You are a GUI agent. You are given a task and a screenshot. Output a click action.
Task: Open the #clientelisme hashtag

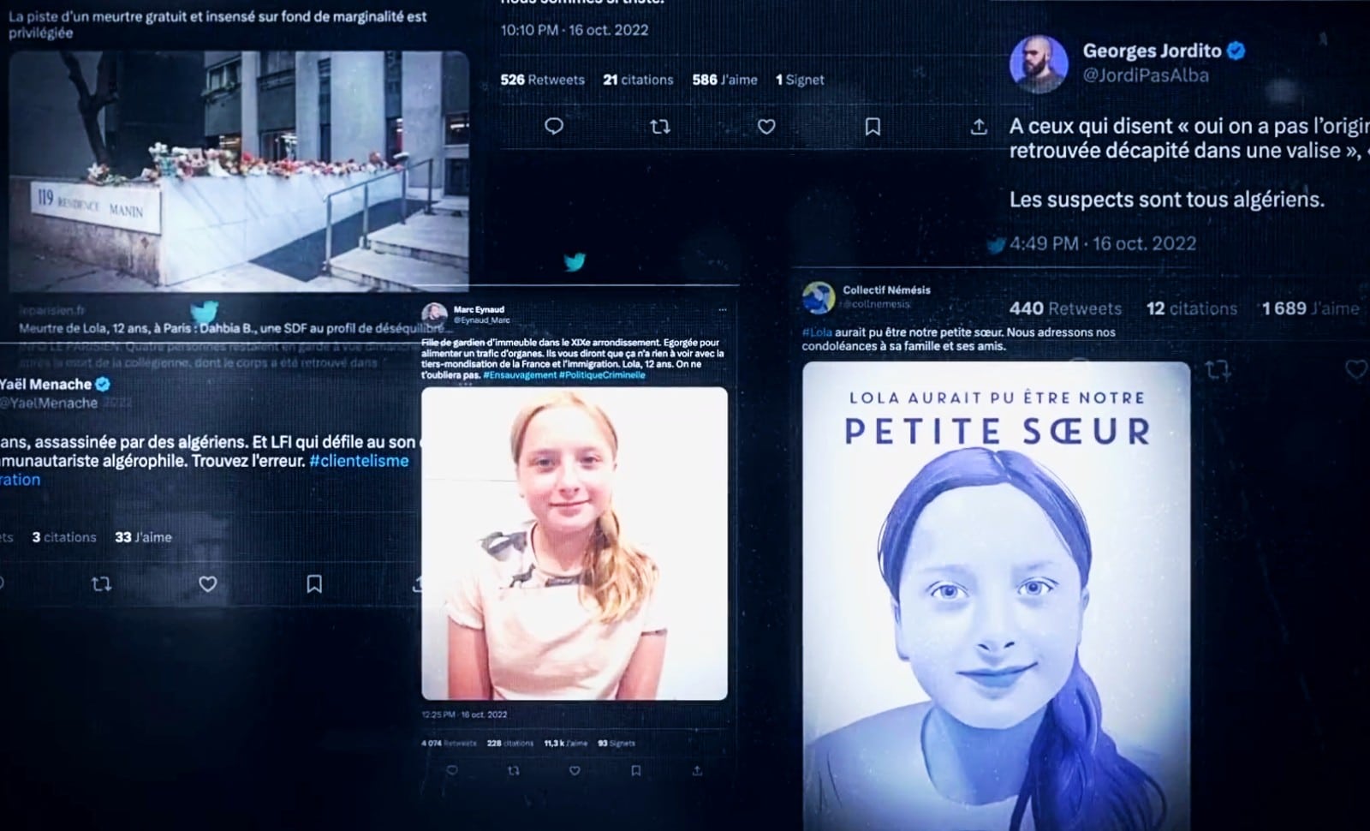point(359,461)
